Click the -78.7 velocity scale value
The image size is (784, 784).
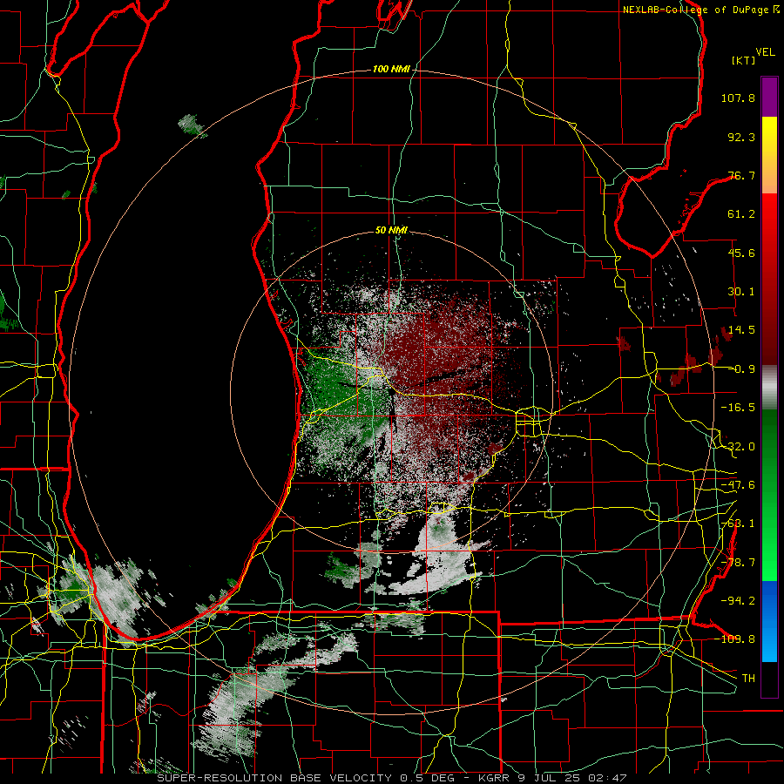pos(738,563)
